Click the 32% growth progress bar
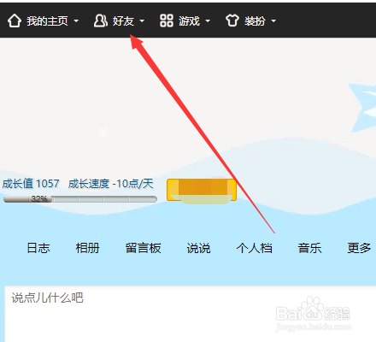 point(80,199)
